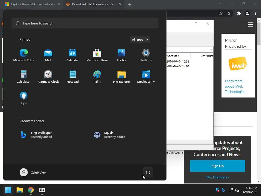Choose No, Thank you link

(x=217, y=177)
